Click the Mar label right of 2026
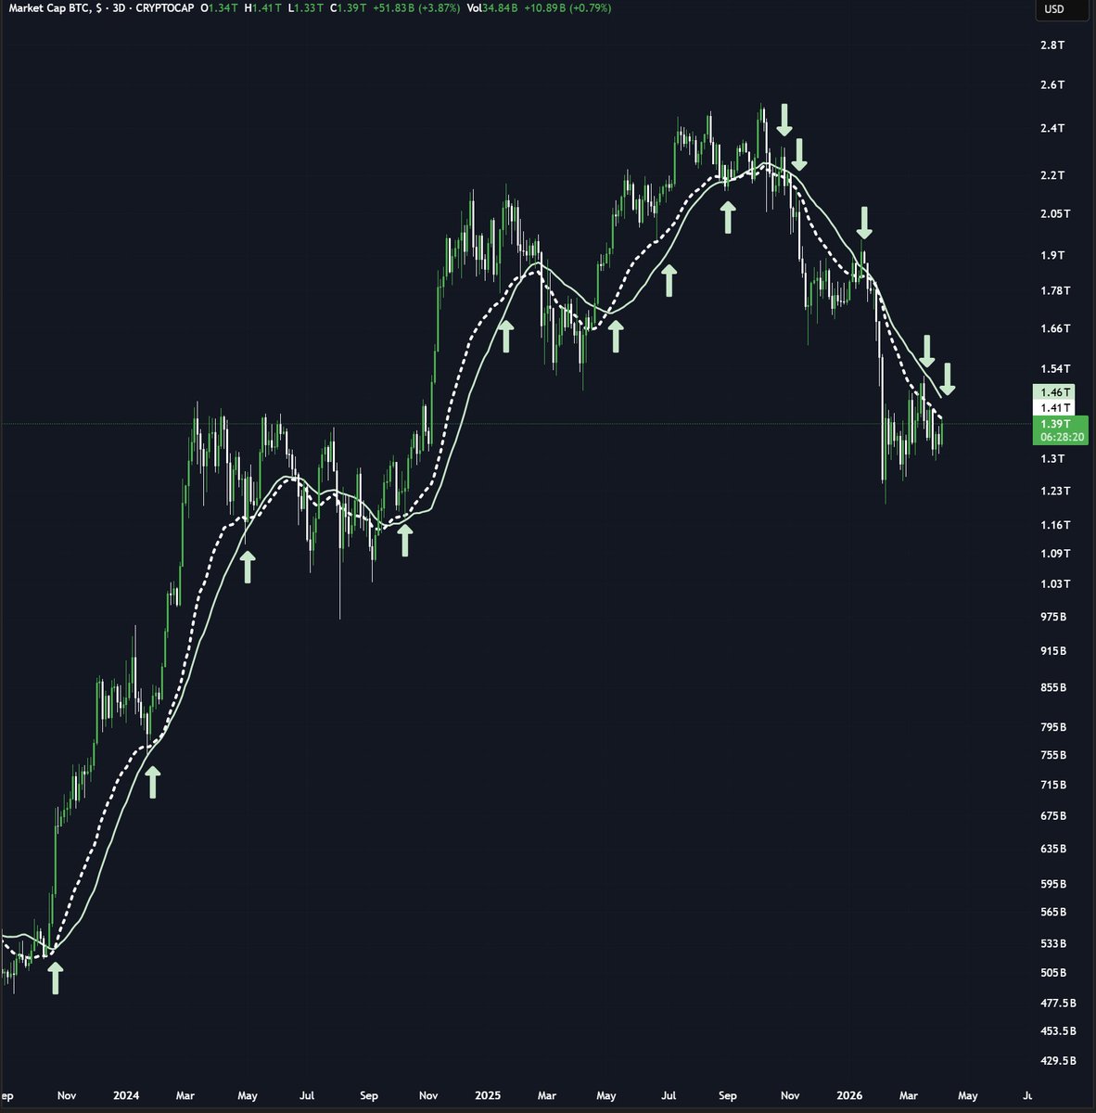1096x1113 pixels. (909, 1095)
